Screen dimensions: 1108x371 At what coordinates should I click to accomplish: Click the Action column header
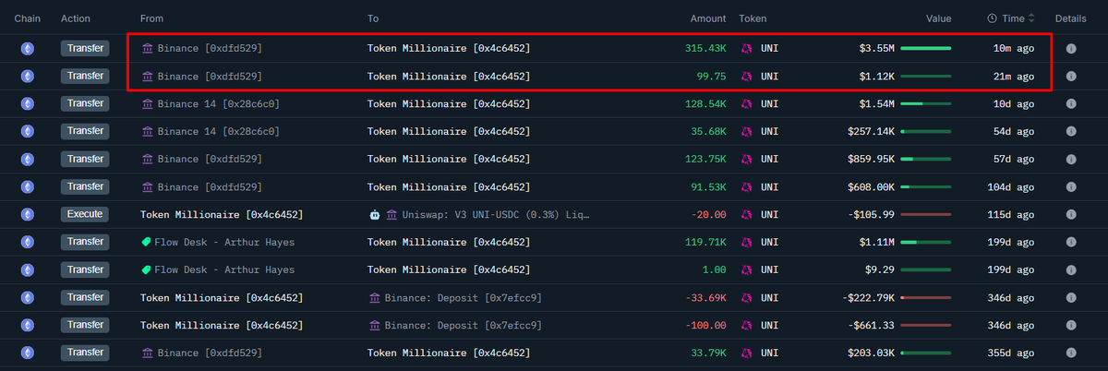click(76, 18)
